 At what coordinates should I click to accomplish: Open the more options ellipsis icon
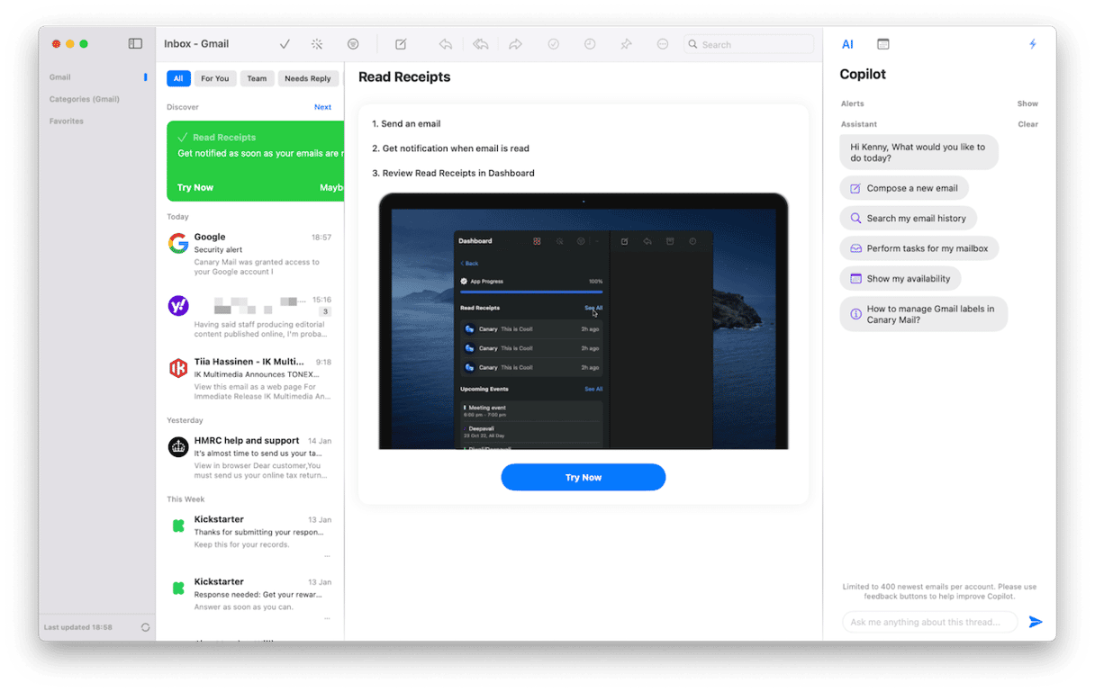663,44
